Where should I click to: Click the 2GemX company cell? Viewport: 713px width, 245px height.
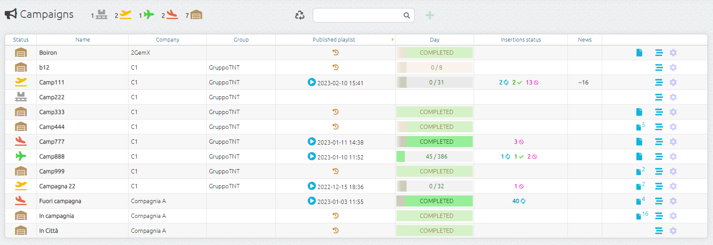pos(140,53)
